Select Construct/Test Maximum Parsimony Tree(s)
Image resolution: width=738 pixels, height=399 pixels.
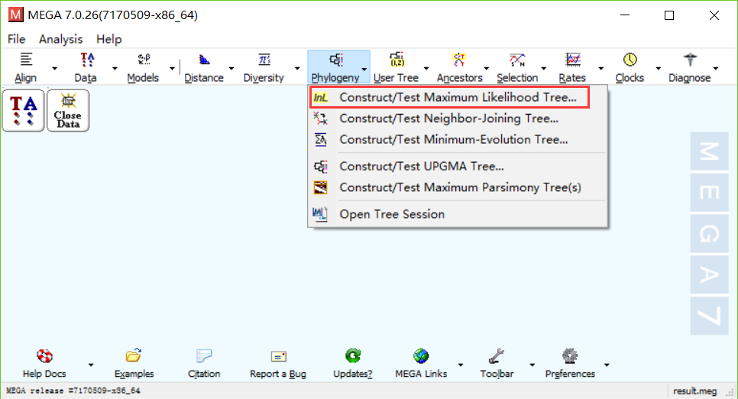(458, 187)
